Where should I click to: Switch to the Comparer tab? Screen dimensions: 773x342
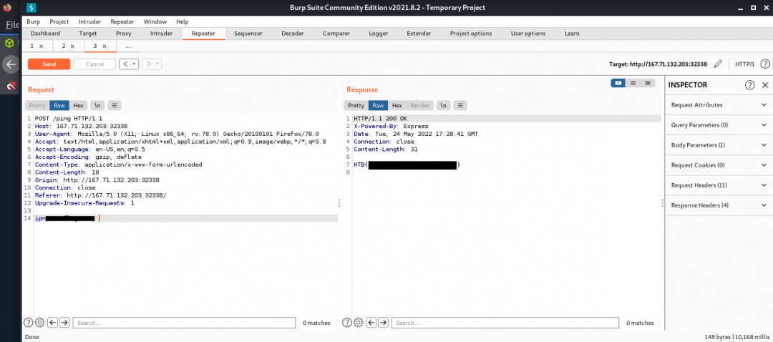coord(336,34)
